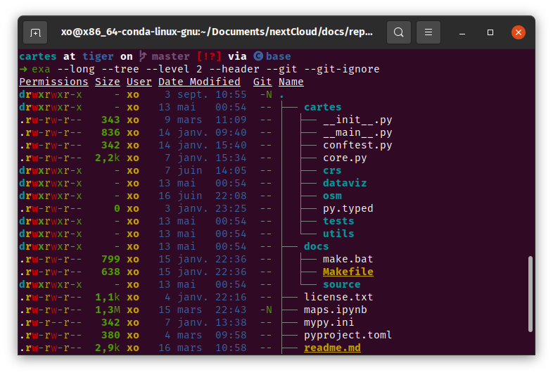Click the crs directory name
This screenshot has height=375, width=553.
[332, 170]
